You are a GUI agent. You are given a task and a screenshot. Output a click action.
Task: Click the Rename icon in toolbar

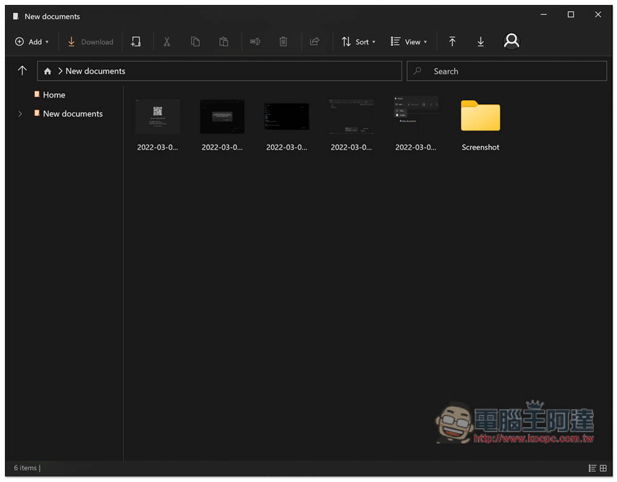coord(255,42)
